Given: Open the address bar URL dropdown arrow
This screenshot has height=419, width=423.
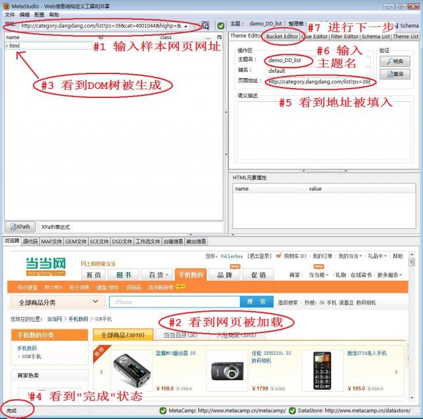Looking at the screenshot, I should coord(186,26).
